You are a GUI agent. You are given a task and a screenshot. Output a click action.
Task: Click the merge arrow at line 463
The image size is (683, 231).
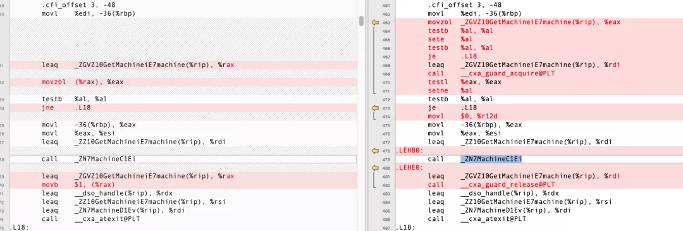click(x=374, y=22)
